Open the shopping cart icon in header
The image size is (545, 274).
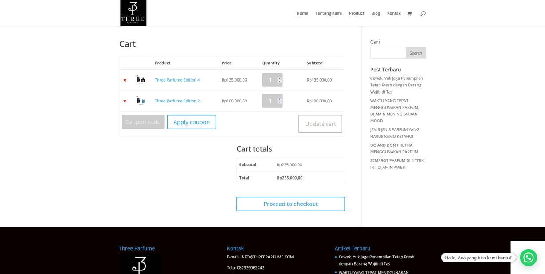(409, 13)
